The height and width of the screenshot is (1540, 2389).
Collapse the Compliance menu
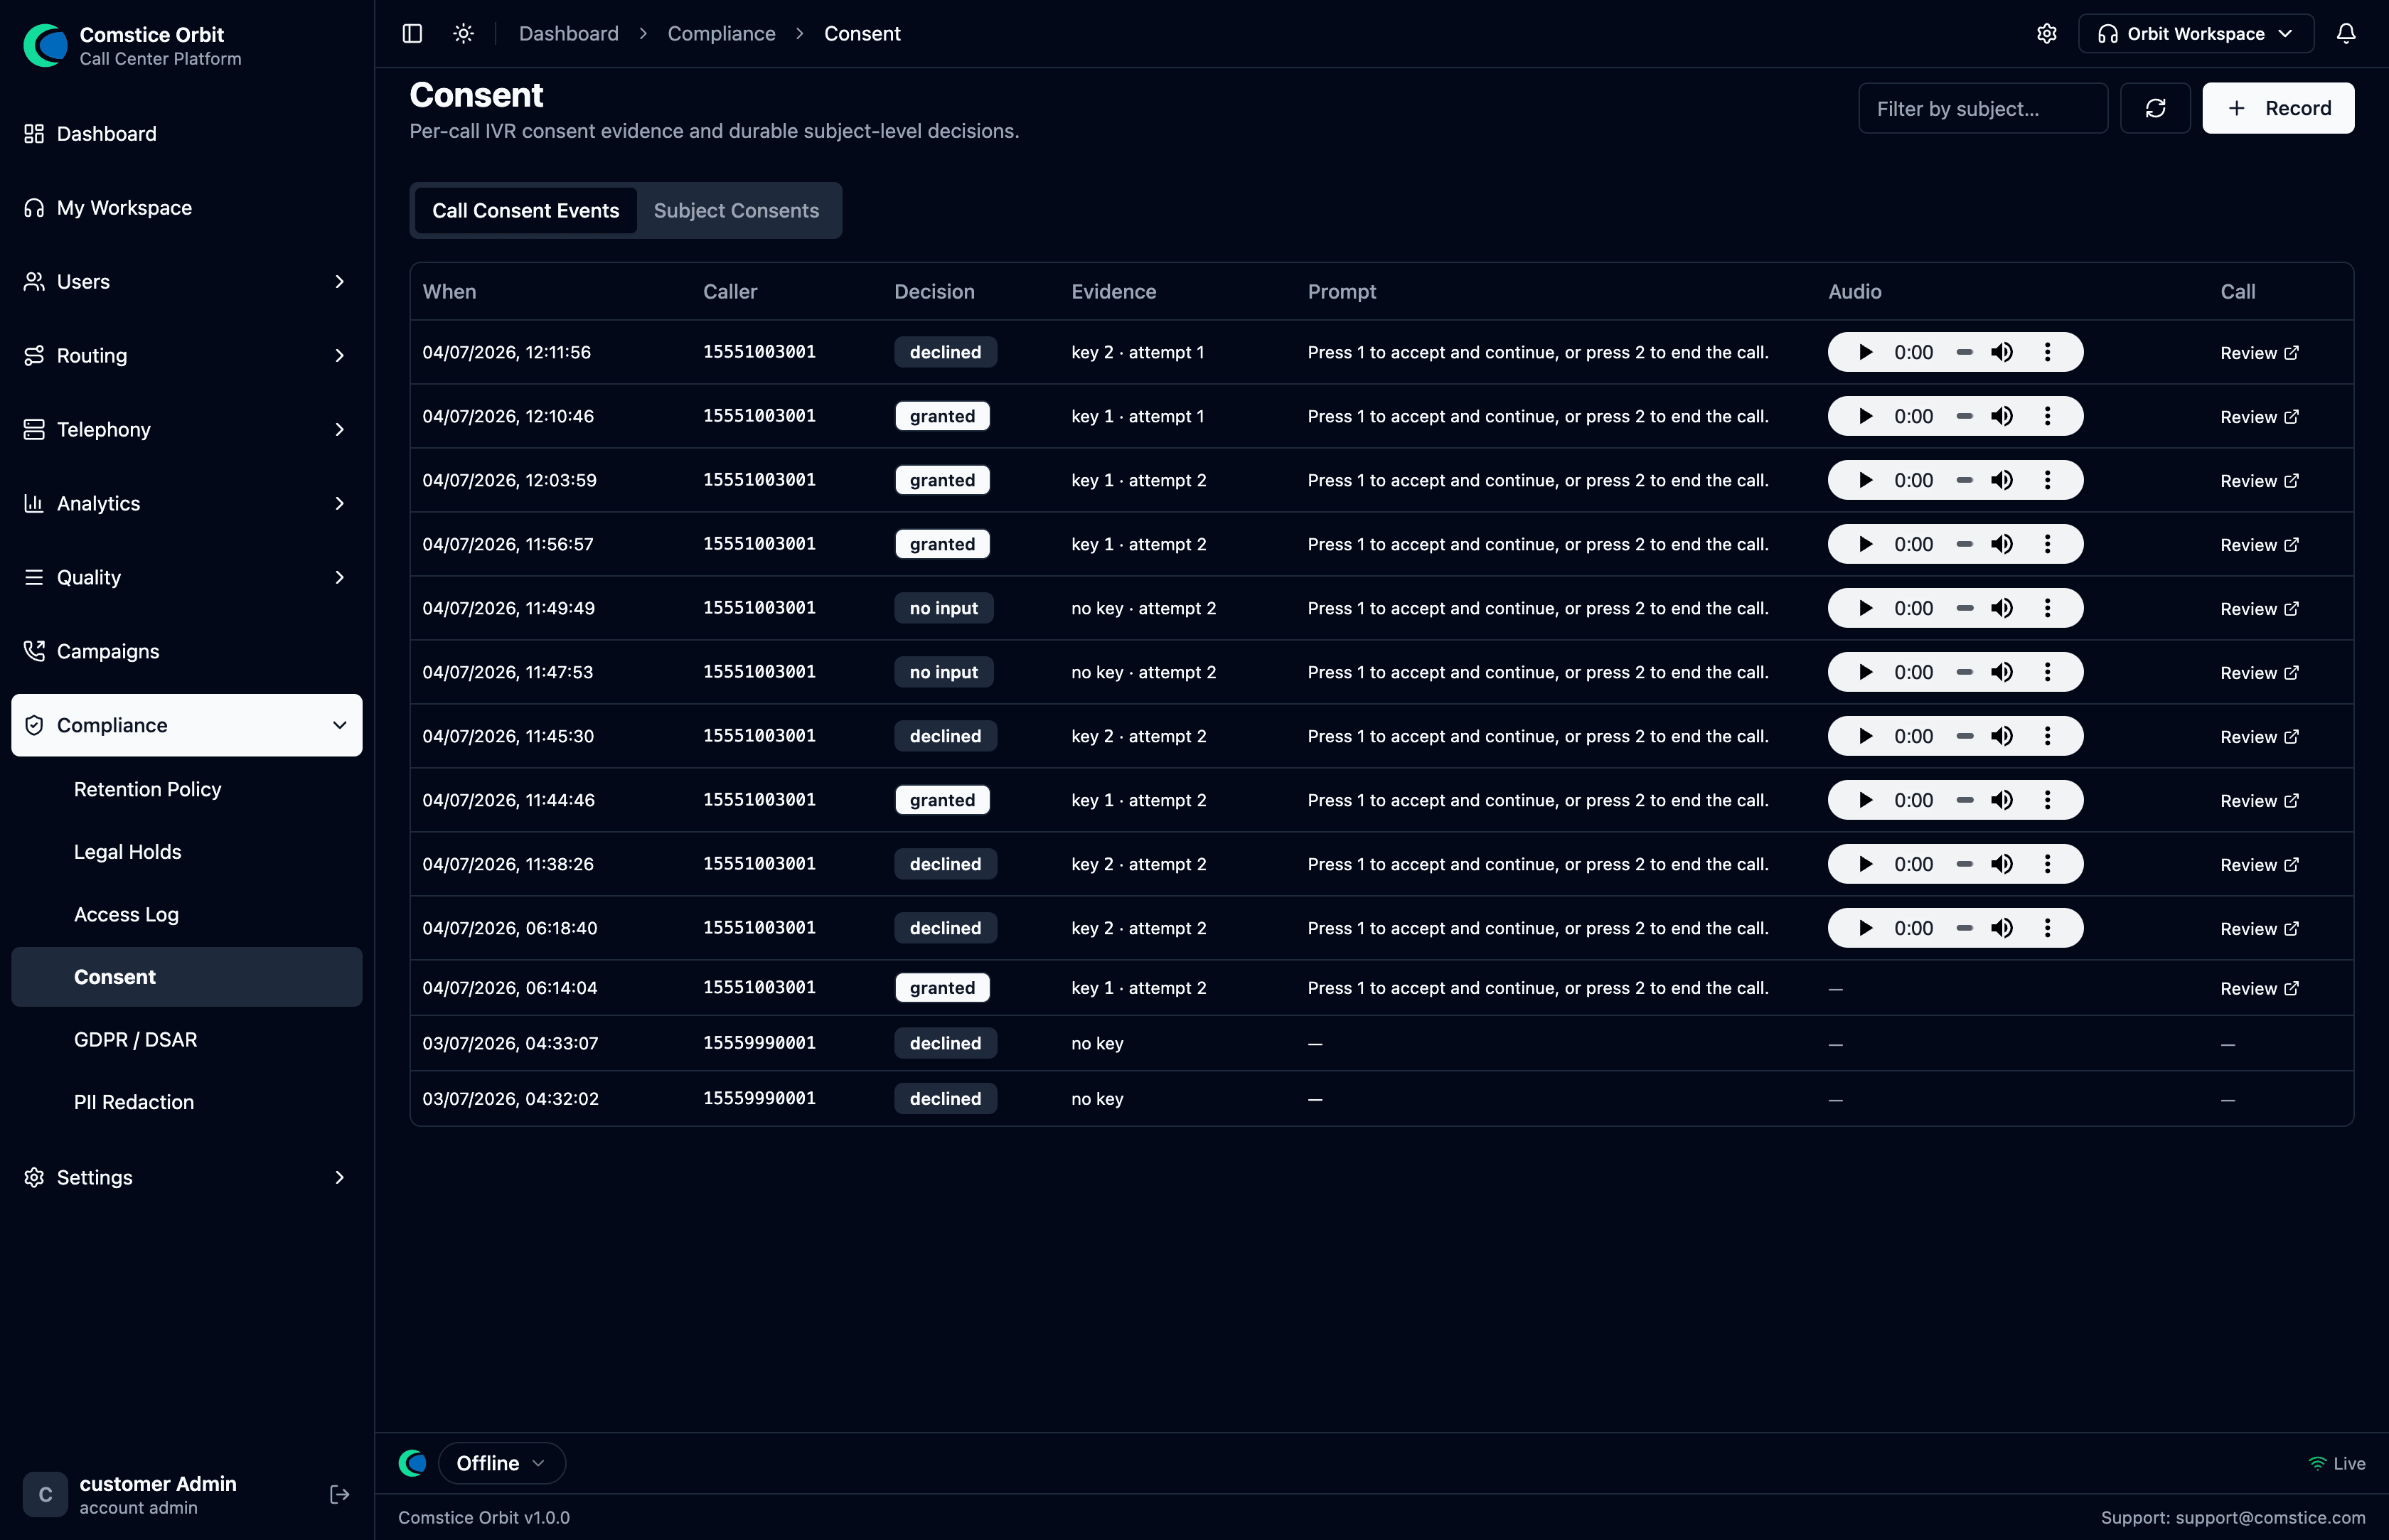187,725
